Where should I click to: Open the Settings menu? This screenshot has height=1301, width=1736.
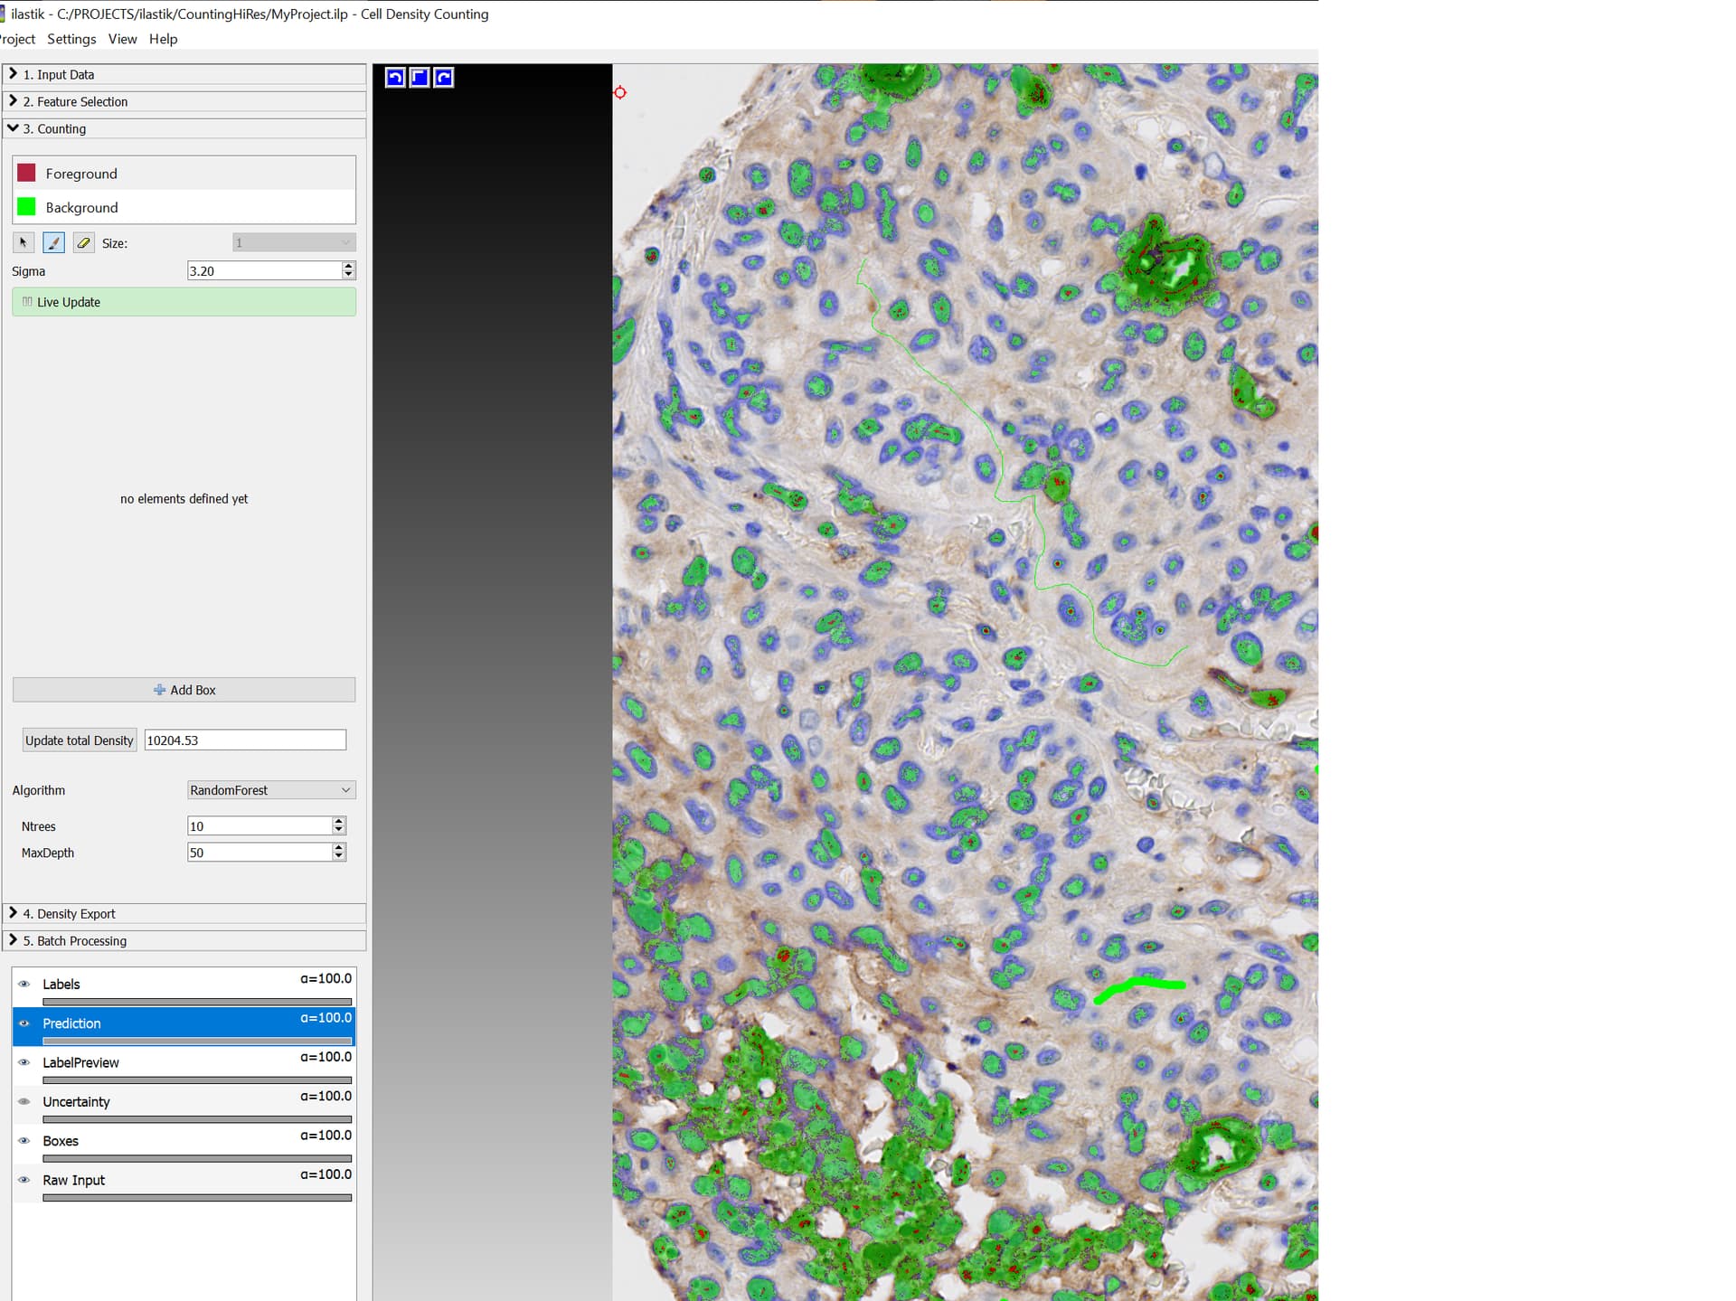coord(71,39)
